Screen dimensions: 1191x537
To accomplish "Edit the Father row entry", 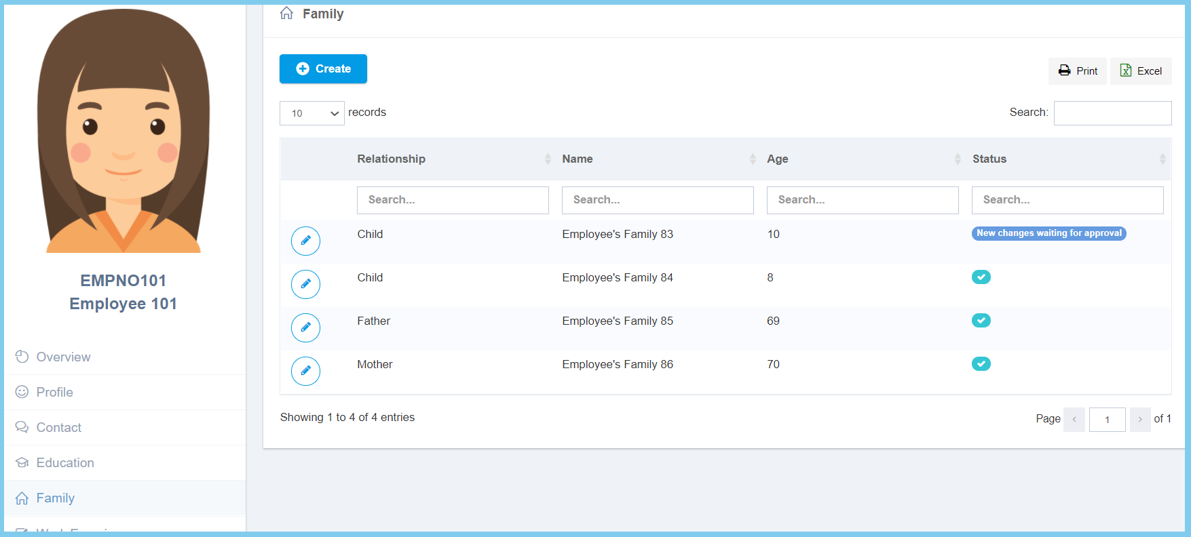I will click(x=305, y=327).
